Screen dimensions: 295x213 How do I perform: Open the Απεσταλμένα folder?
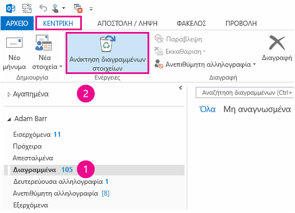pos(33,158)
